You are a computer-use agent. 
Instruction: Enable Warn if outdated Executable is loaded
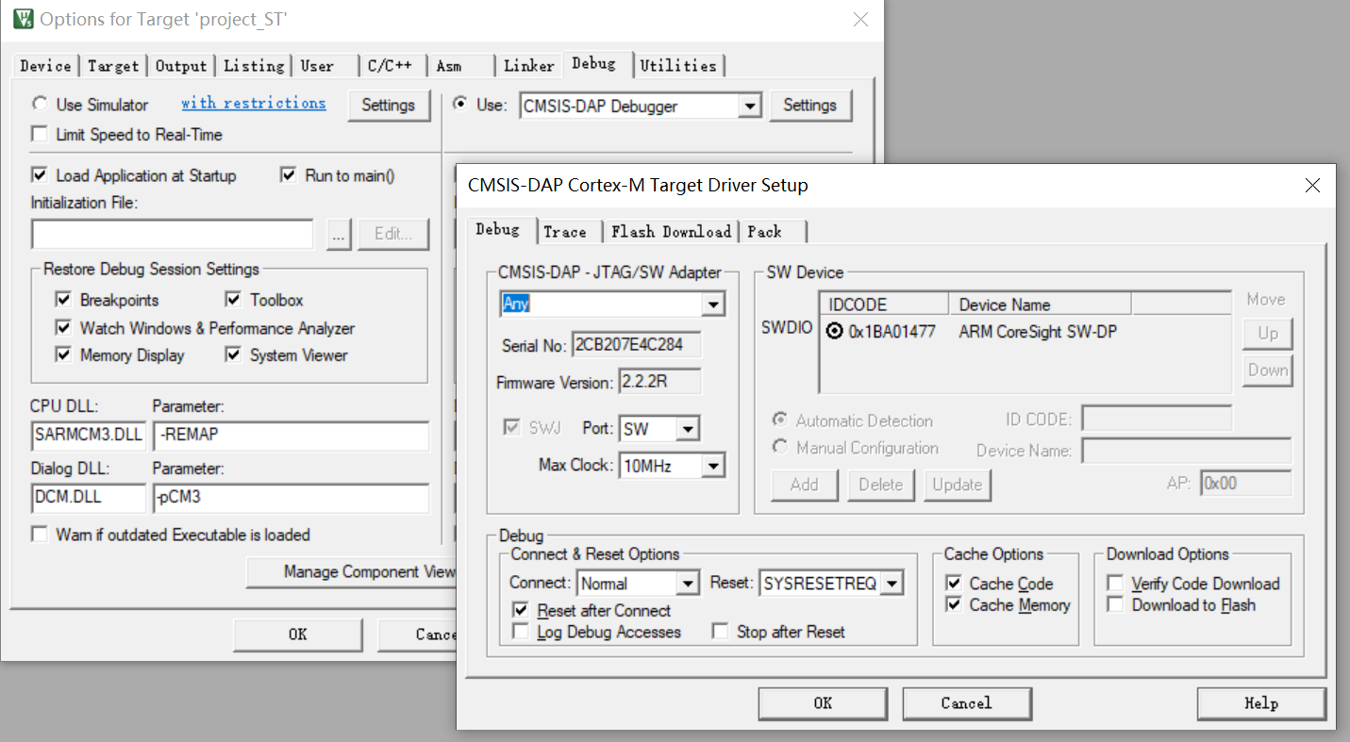tap(40, 535)
